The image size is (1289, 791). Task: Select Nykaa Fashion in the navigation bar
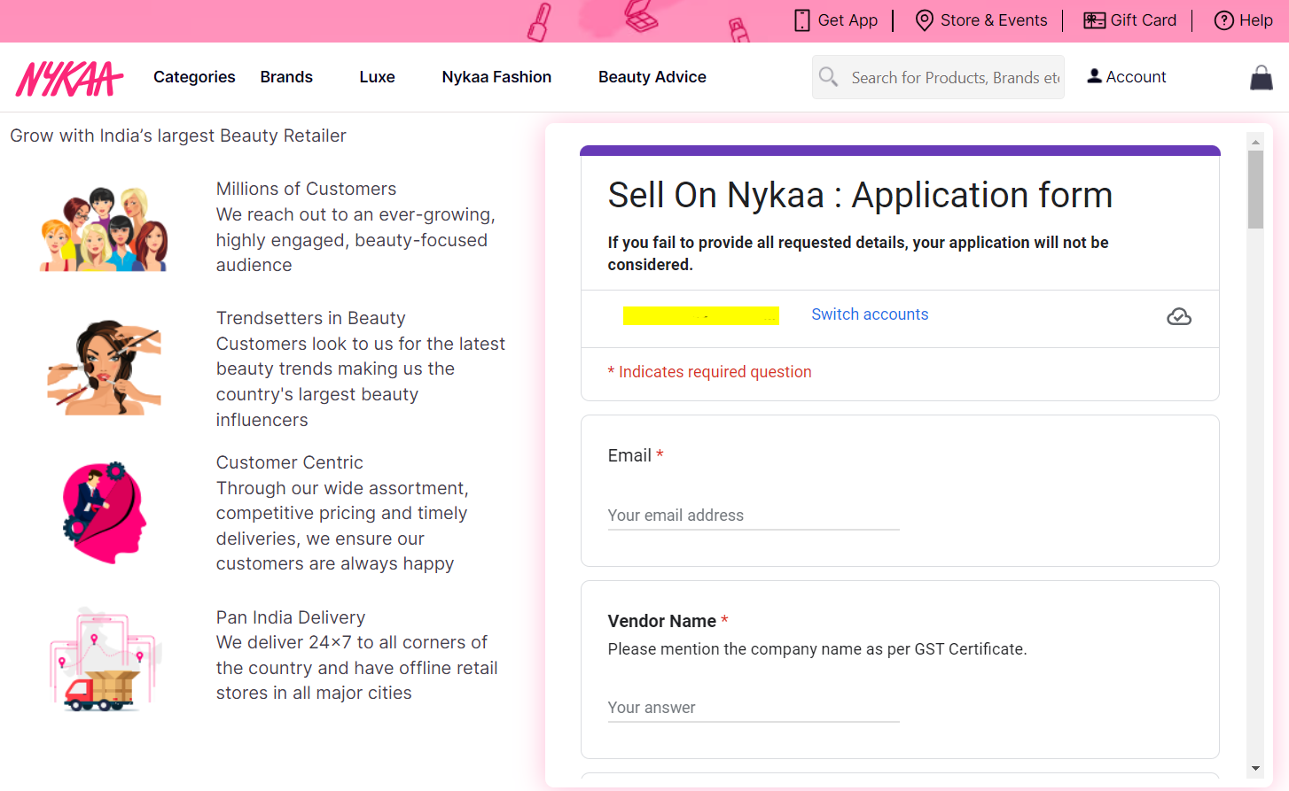tap(496, 77)
